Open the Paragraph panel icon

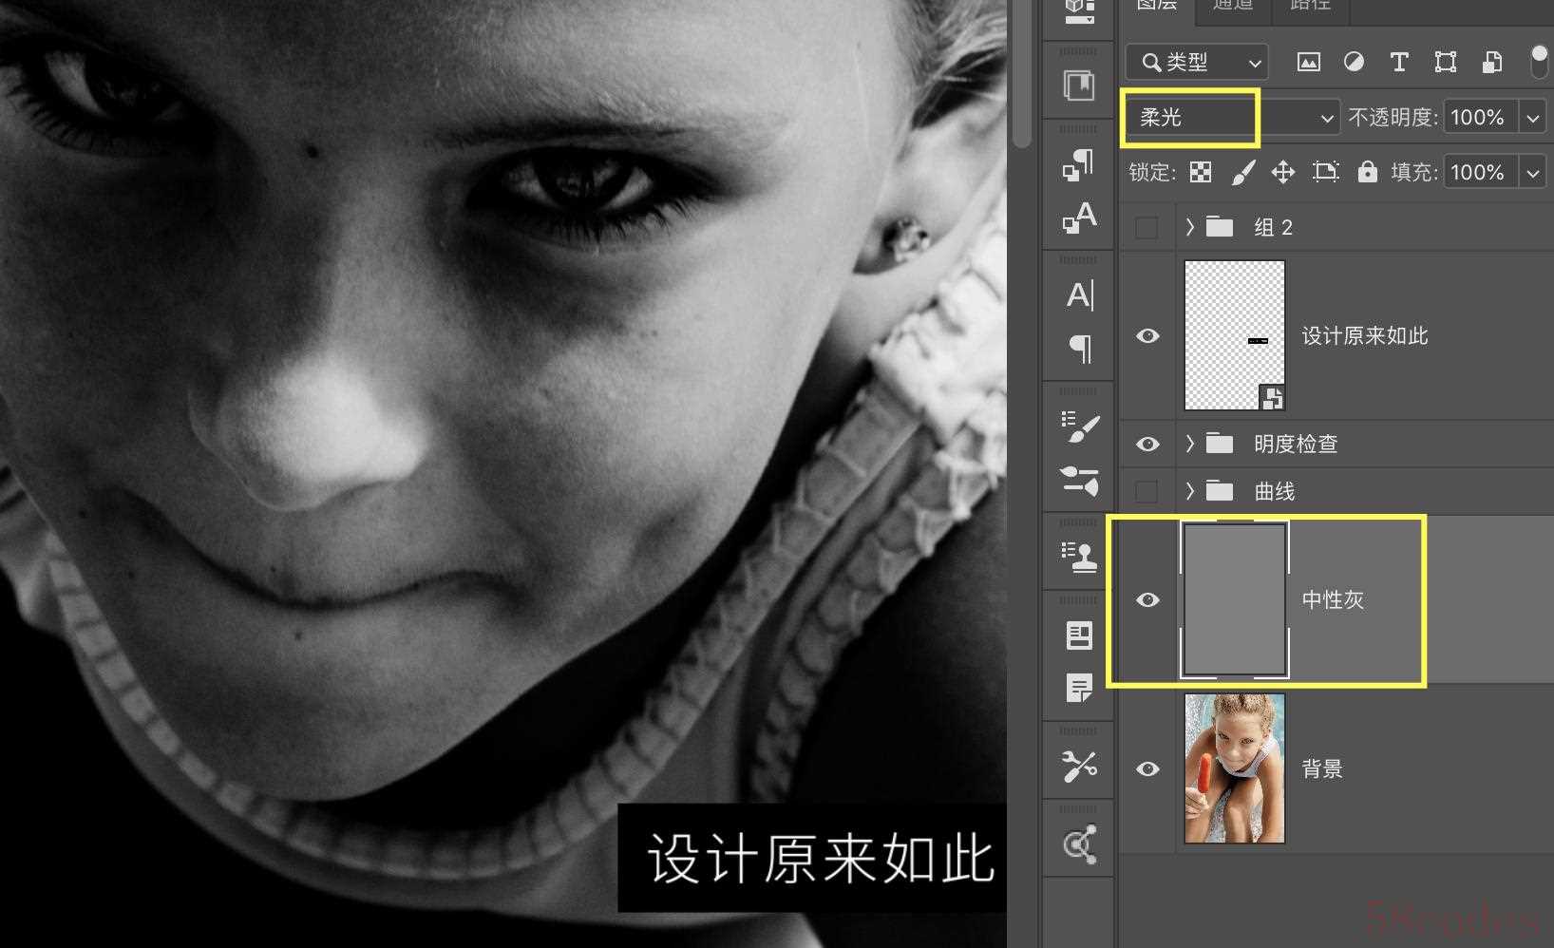coord(1080,348)
